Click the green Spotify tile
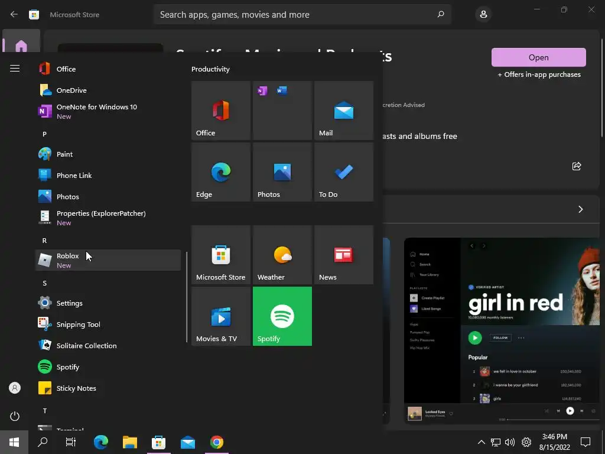605x454 pixels. pyautogui.click(x=282, y=316)
